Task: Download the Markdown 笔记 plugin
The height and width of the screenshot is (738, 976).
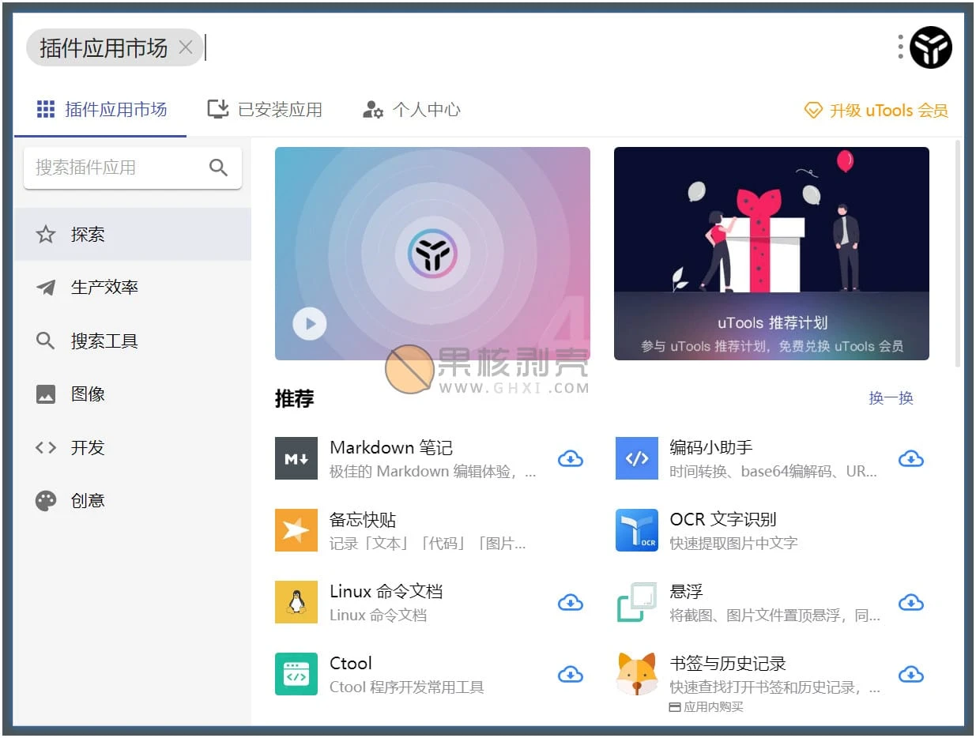Action: [571, 458]
